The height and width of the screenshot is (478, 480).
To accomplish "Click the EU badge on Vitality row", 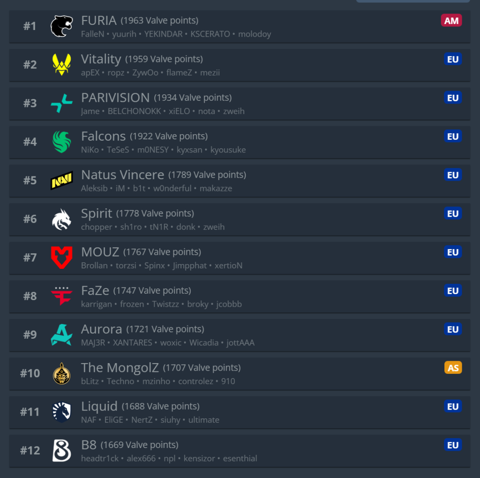I will click(453, 59).
